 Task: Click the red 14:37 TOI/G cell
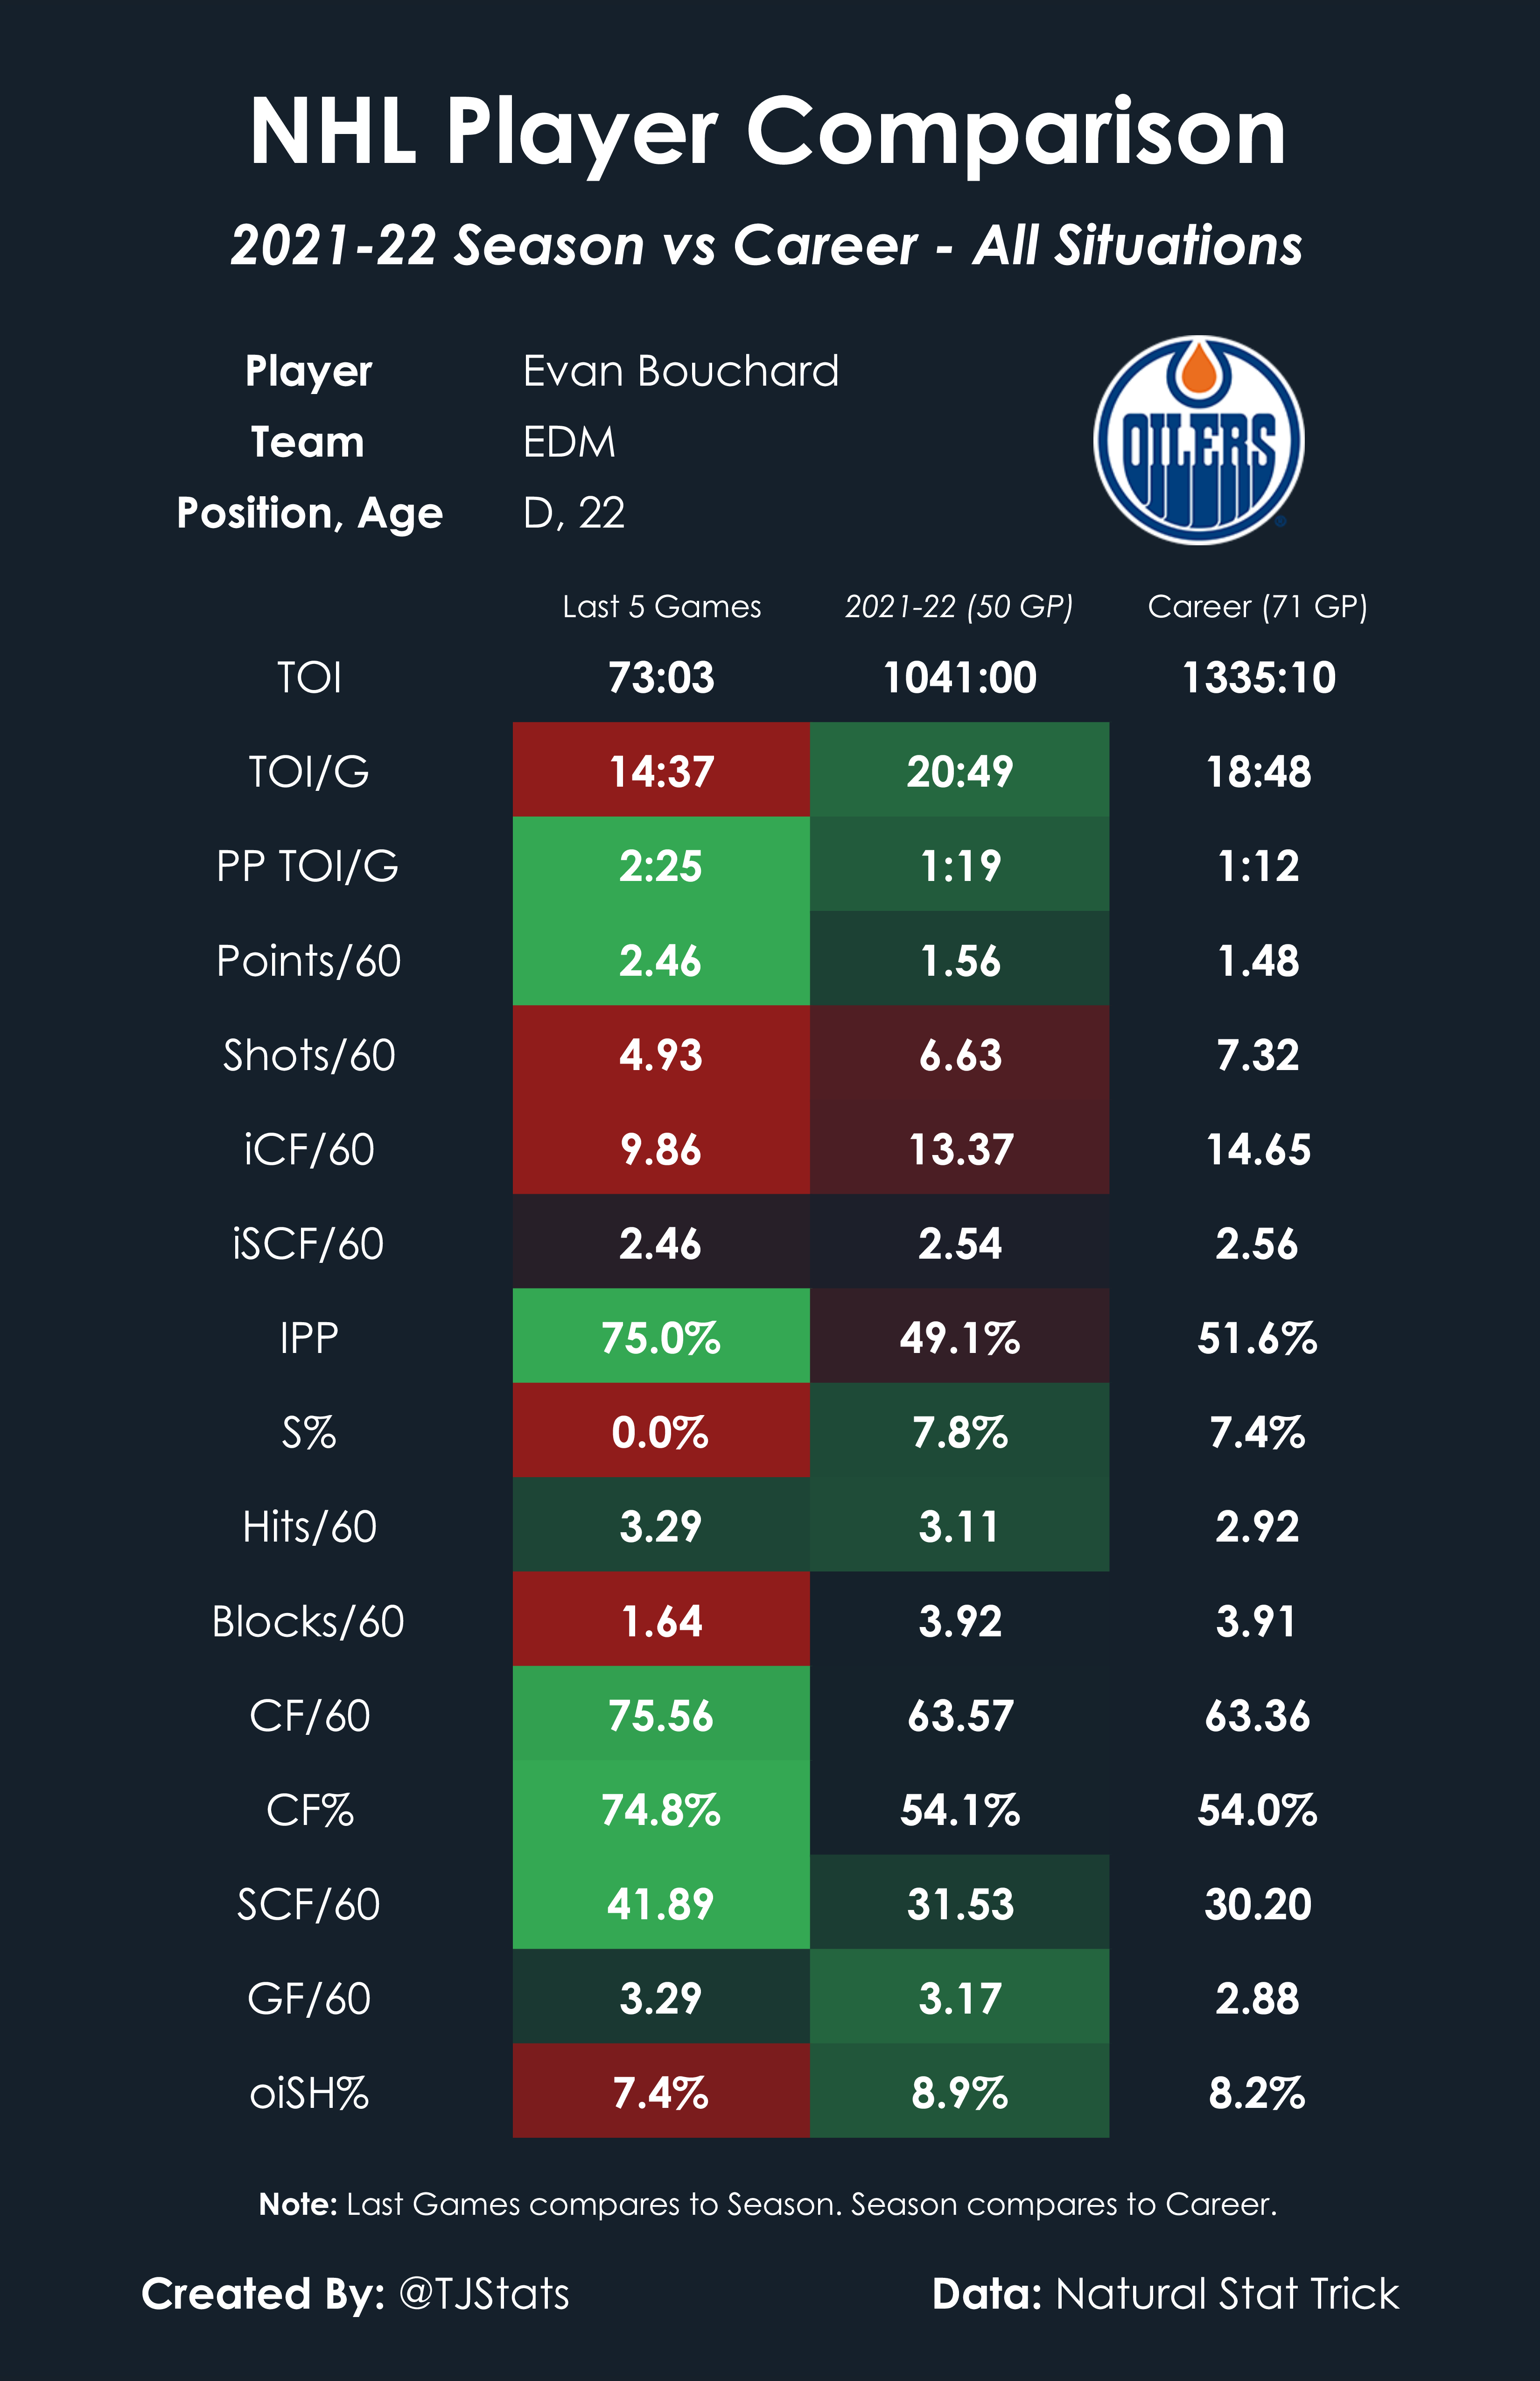click(x=661, y=770)
